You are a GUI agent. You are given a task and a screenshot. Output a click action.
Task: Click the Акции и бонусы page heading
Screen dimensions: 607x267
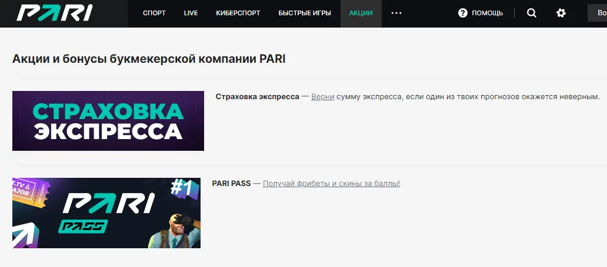tap(149, 59)
